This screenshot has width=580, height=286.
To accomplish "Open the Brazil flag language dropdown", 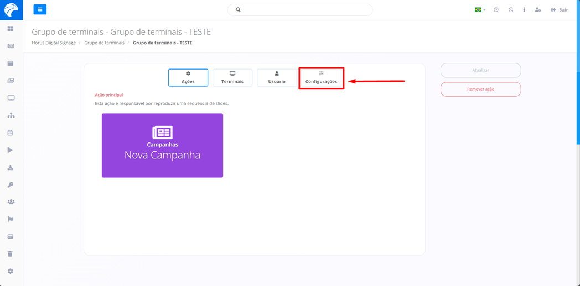I will click(x=480, y=10).
